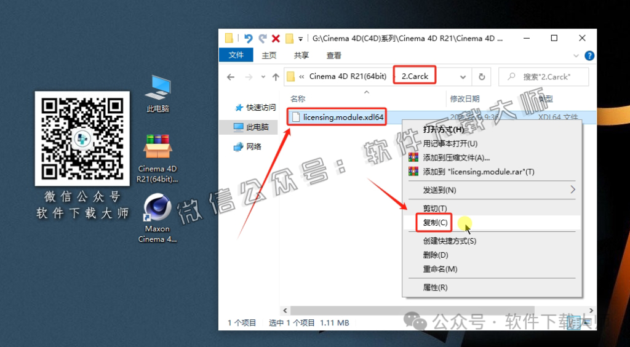Open the quick access toolbar customize arrow
Image resolution: width=630 pixels, height=347 pixels.
(x=300, y=39)
